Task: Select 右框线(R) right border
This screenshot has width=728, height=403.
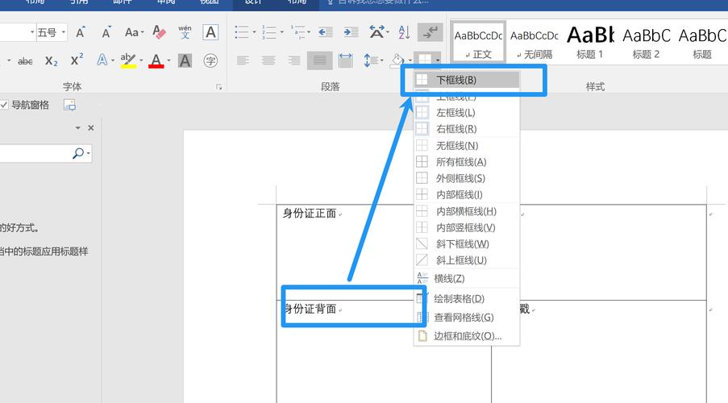Action: [x=467, y=129]
